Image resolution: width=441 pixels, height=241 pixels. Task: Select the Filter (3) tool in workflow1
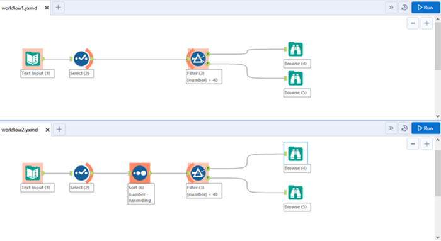(198, 59)
